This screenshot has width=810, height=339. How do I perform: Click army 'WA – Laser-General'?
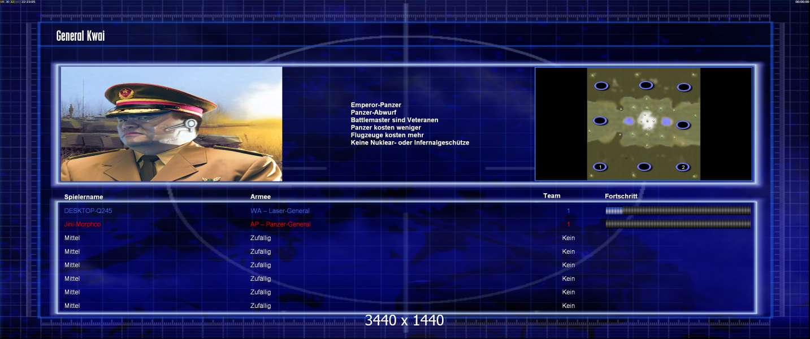280,211
